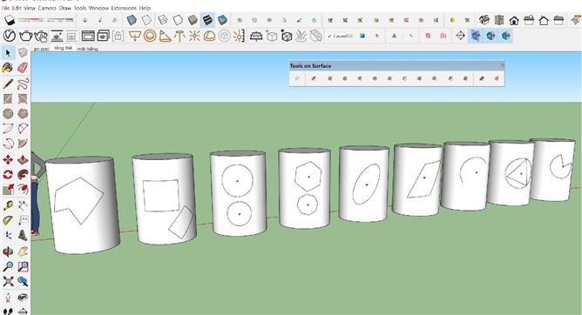Click the Zoom Extents tool

click(x=8, y=282)
